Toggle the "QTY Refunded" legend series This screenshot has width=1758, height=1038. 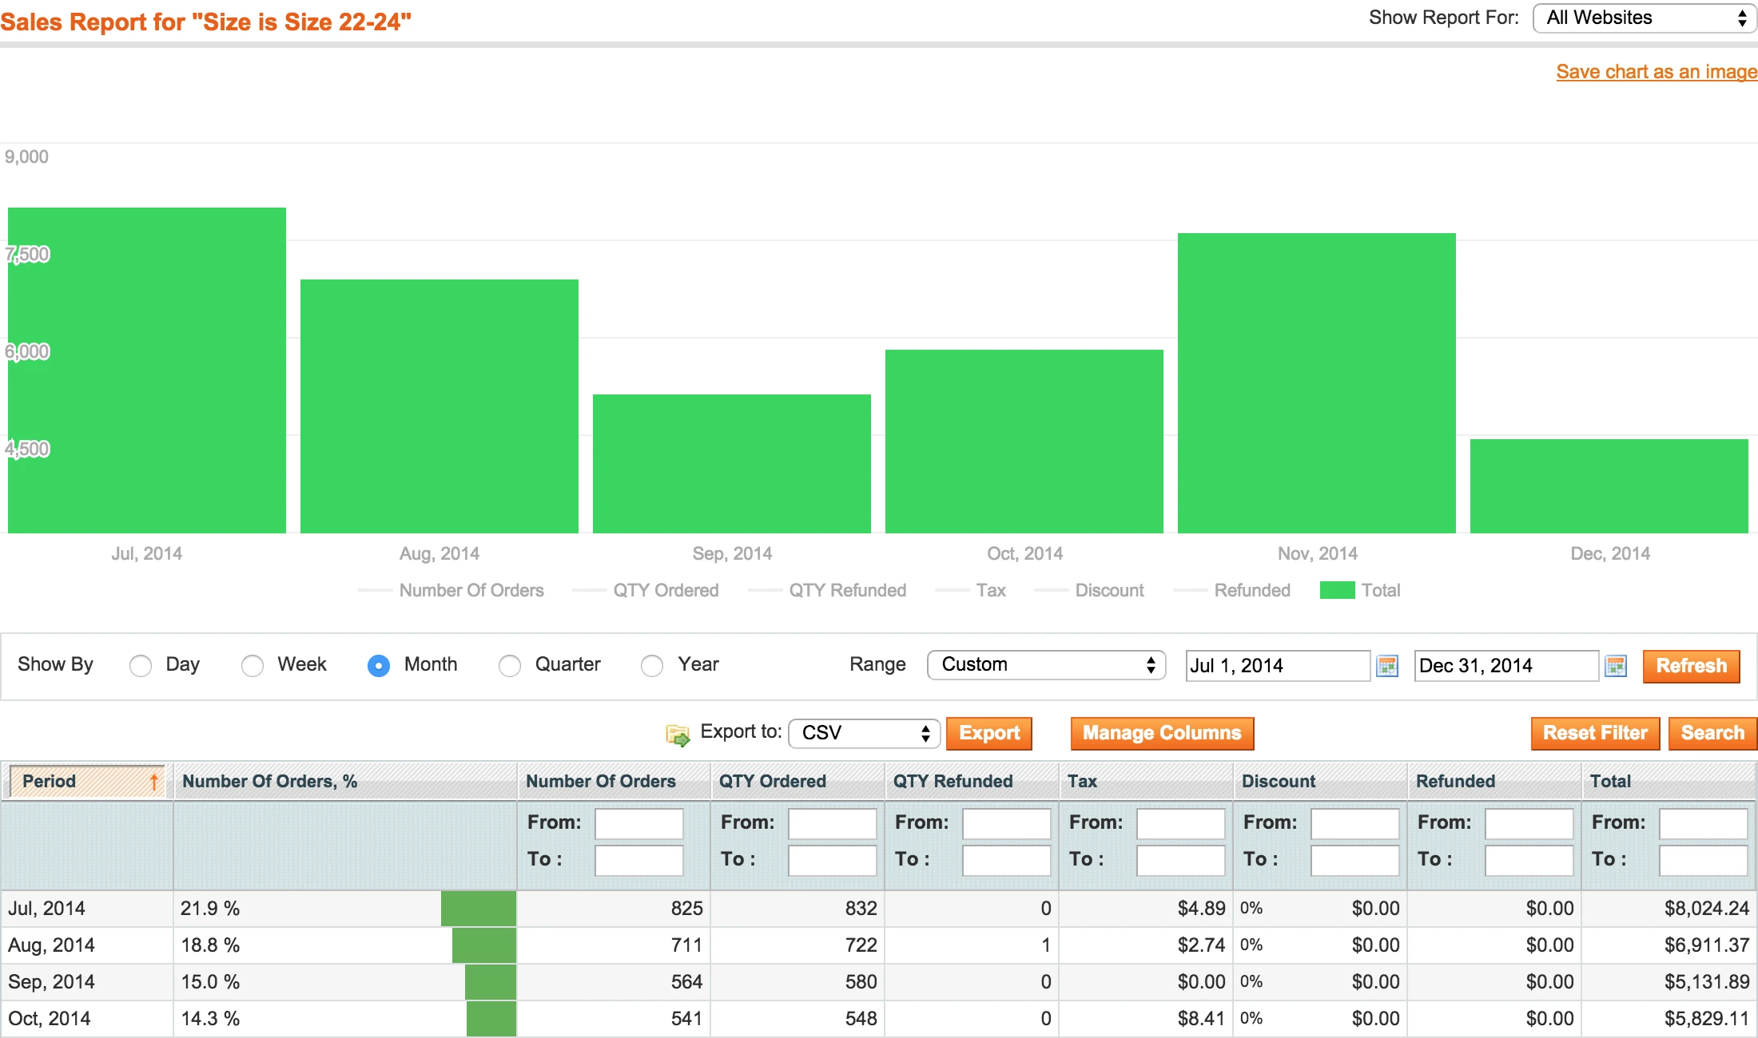pyautogui.click(x=848, y=590)
